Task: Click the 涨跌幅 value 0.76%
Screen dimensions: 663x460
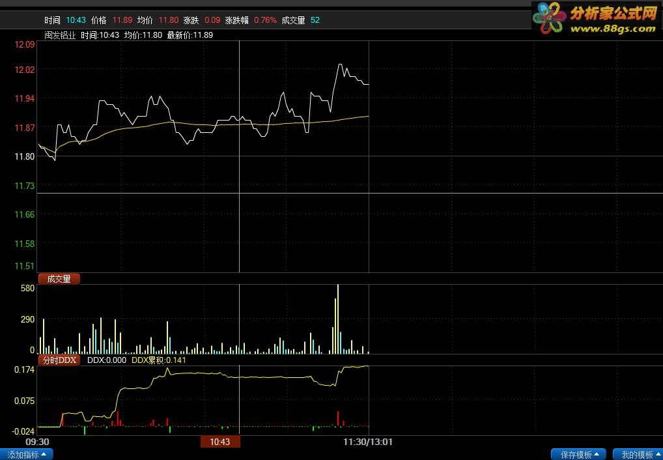Action: (x=265, y=20)
